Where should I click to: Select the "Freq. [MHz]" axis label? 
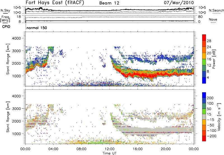click(x=5, y=19)
